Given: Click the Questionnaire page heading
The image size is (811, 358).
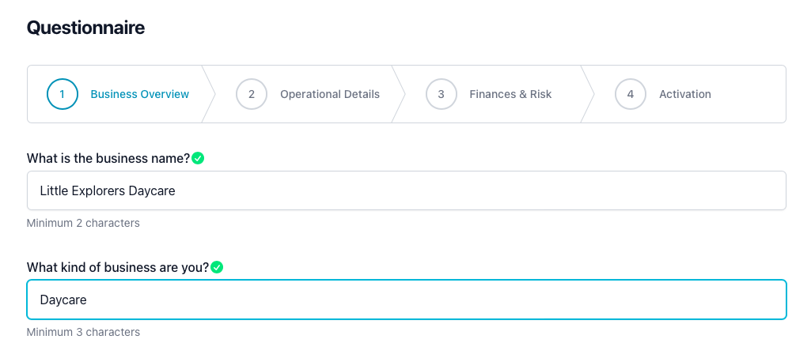Looking at the screenshot, I should coord(85,28).
